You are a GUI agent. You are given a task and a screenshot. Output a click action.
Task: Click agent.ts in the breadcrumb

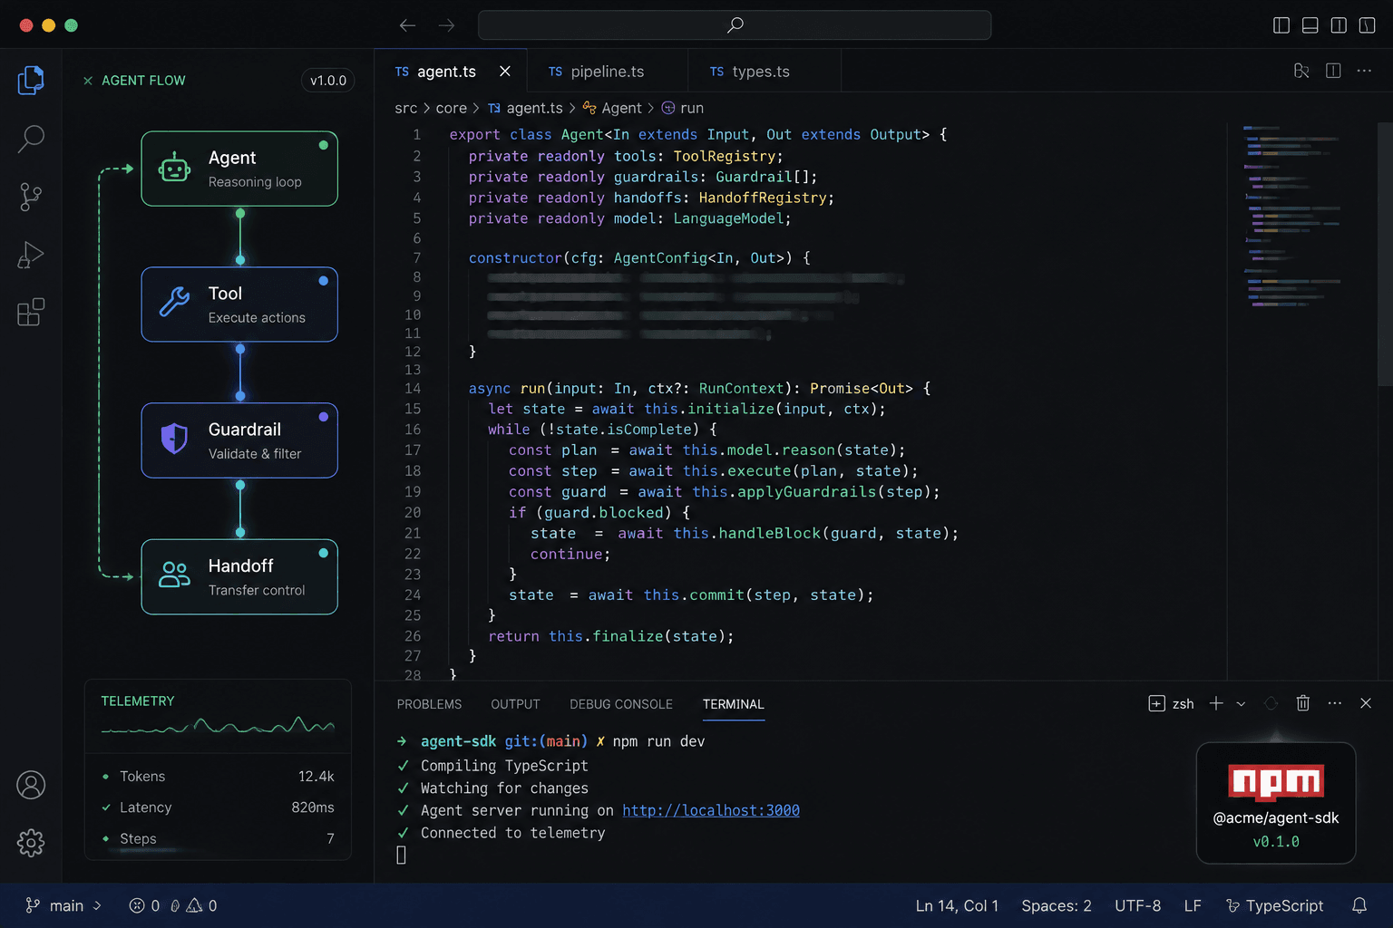tap(525, 108)
